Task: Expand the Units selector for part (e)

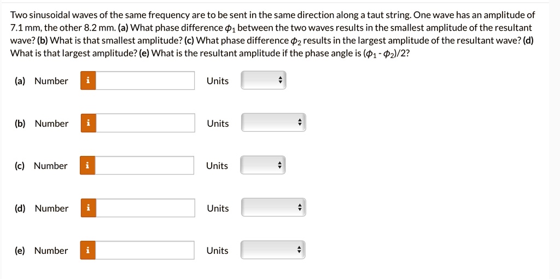Action: [273, 251]
